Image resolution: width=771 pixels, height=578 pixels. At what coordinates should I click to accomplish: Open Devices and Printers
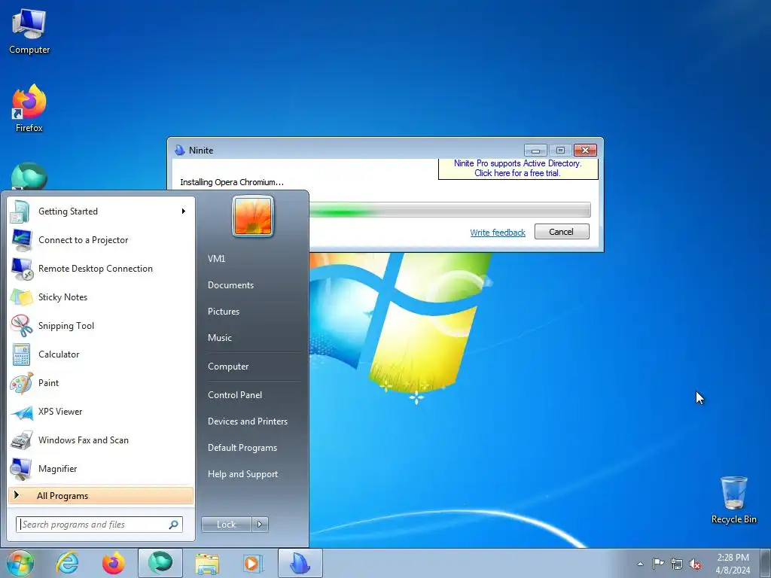pyautogui.click(x=247, y=421)
